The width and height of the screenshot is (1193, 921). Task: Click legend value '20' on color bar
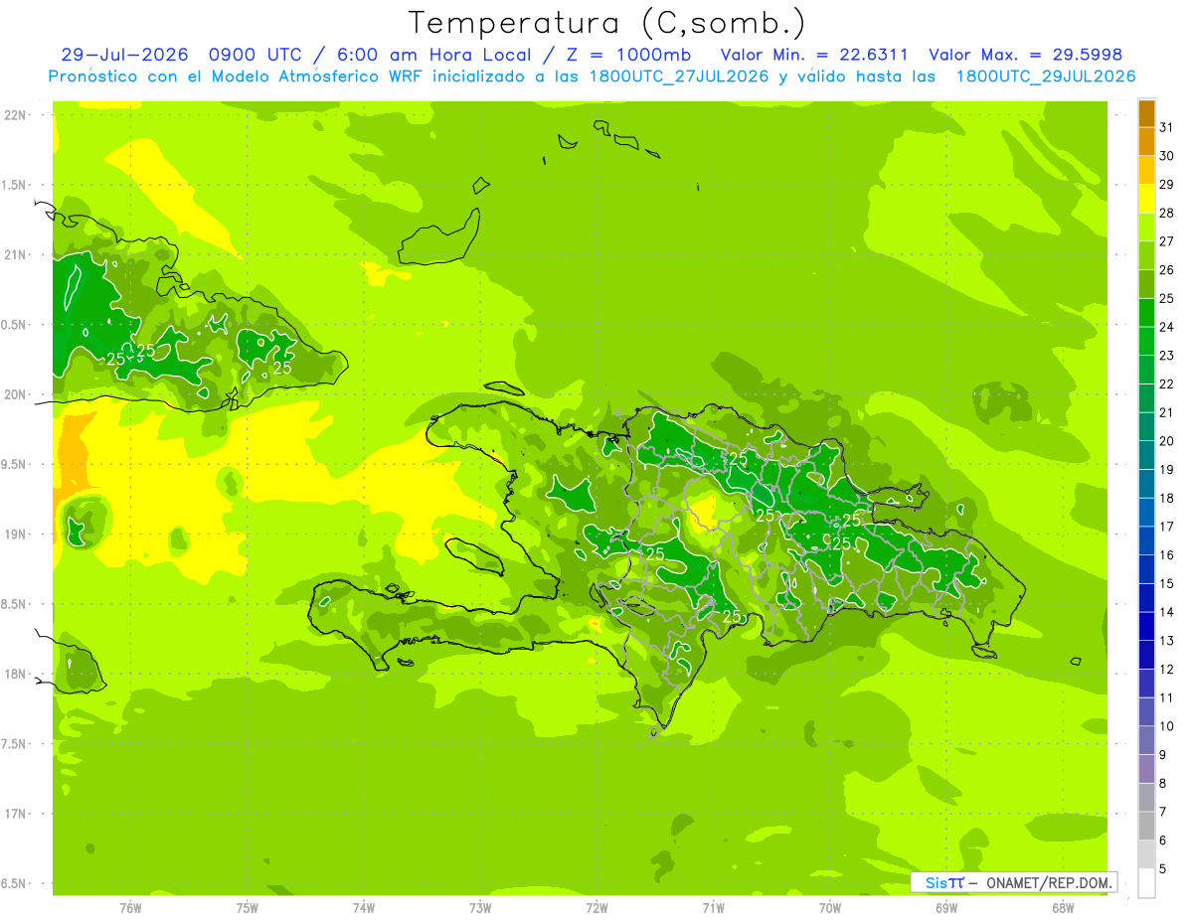point(1167,441)
